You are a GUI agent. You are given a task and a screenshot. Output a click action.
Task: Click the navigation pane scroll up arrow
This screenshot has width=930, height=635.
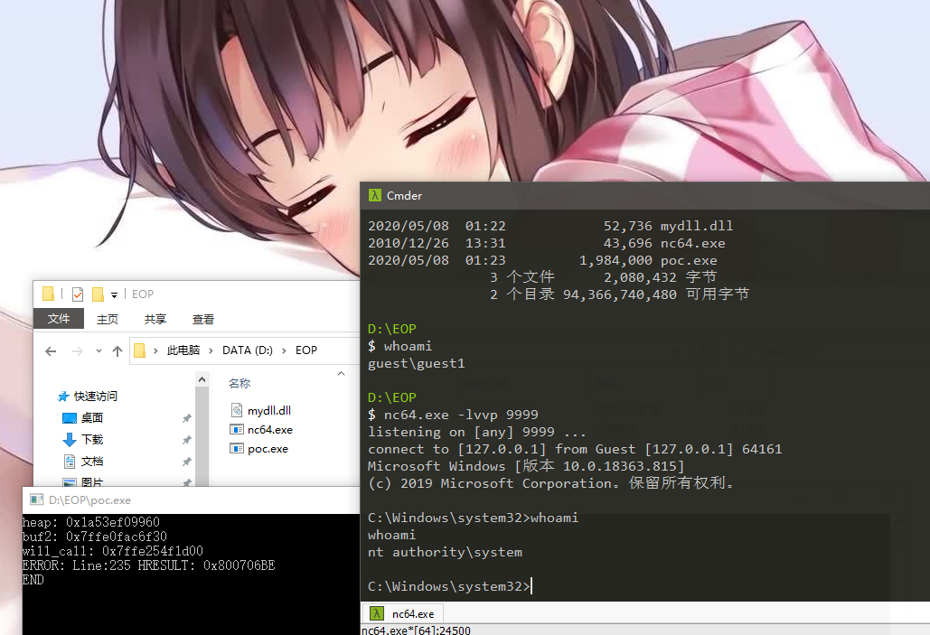coord(202,379)
